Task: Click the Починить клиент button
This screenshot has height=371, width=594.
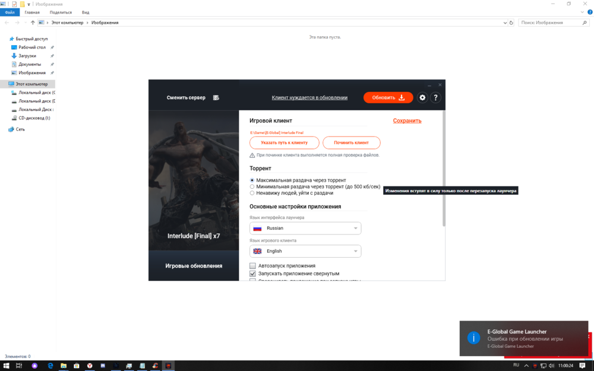Action: (352, 142)
